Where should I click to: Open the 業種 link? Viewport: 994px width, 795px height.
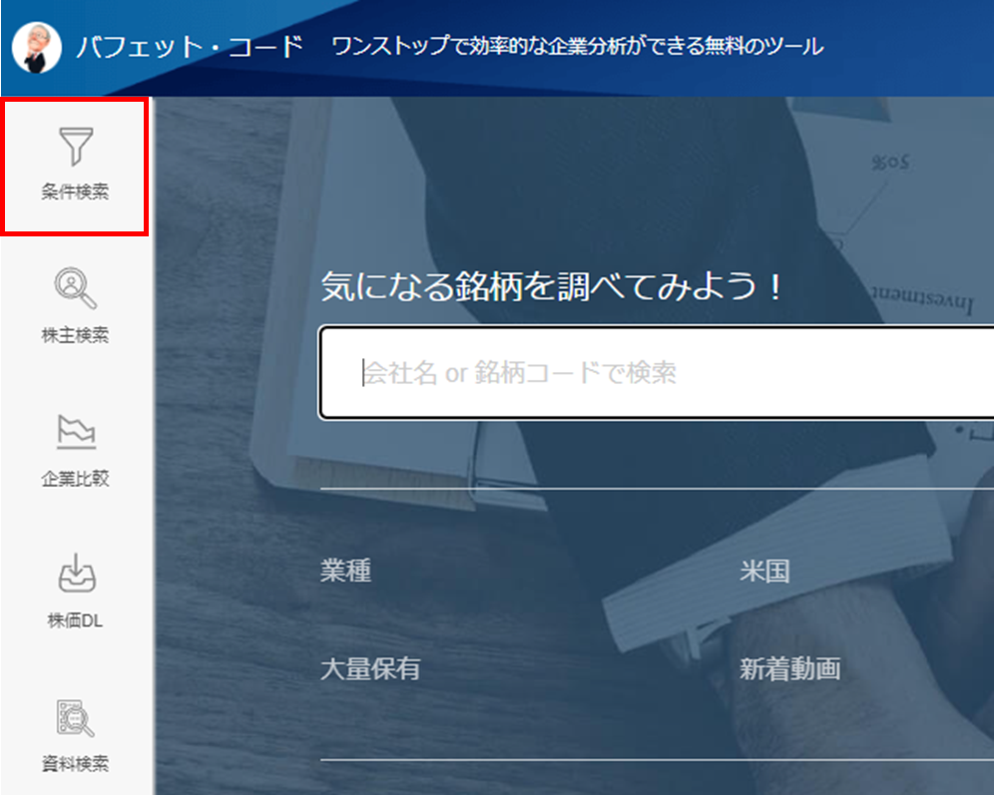tap(345, 571)
